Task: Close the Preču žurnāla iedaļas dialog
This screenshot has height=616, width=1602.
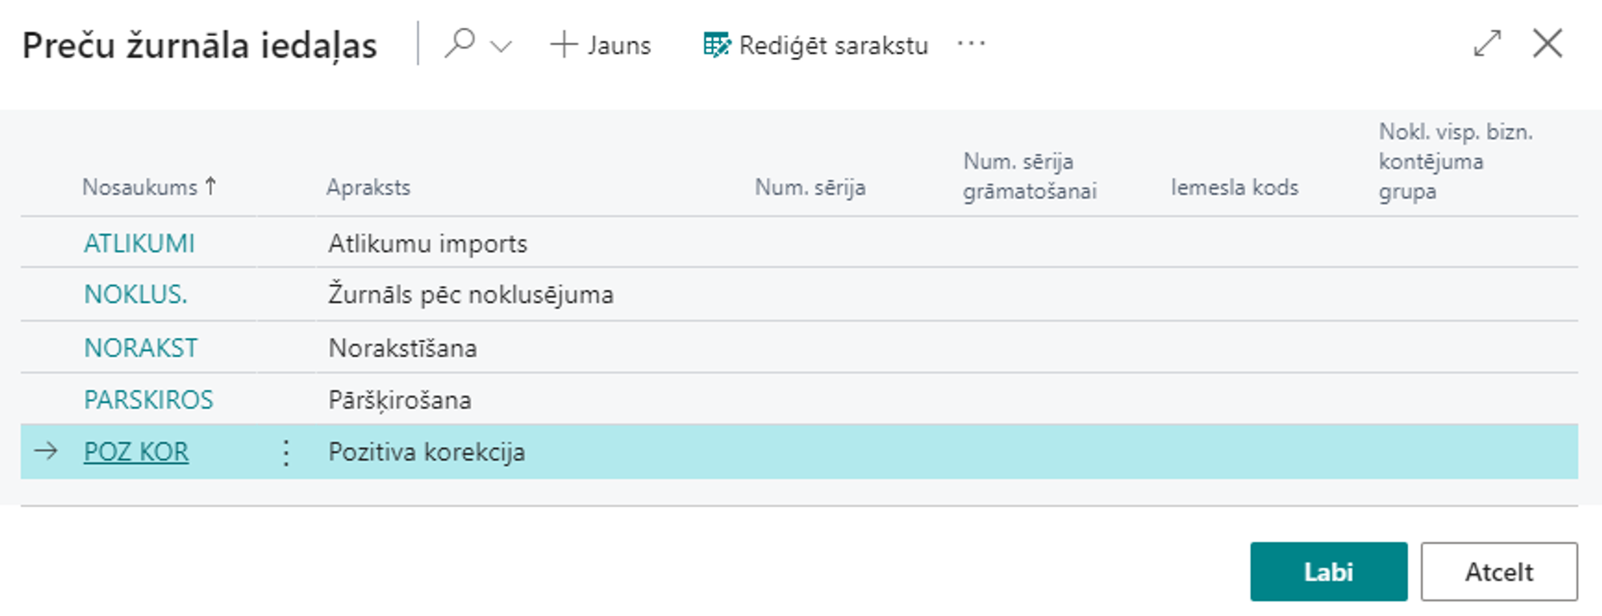Action: point(1548,43)
